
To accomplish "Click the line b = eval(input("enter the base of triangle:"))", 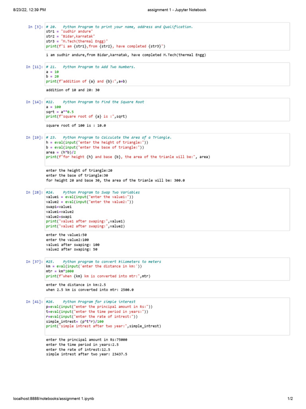I will click(95, 147).
